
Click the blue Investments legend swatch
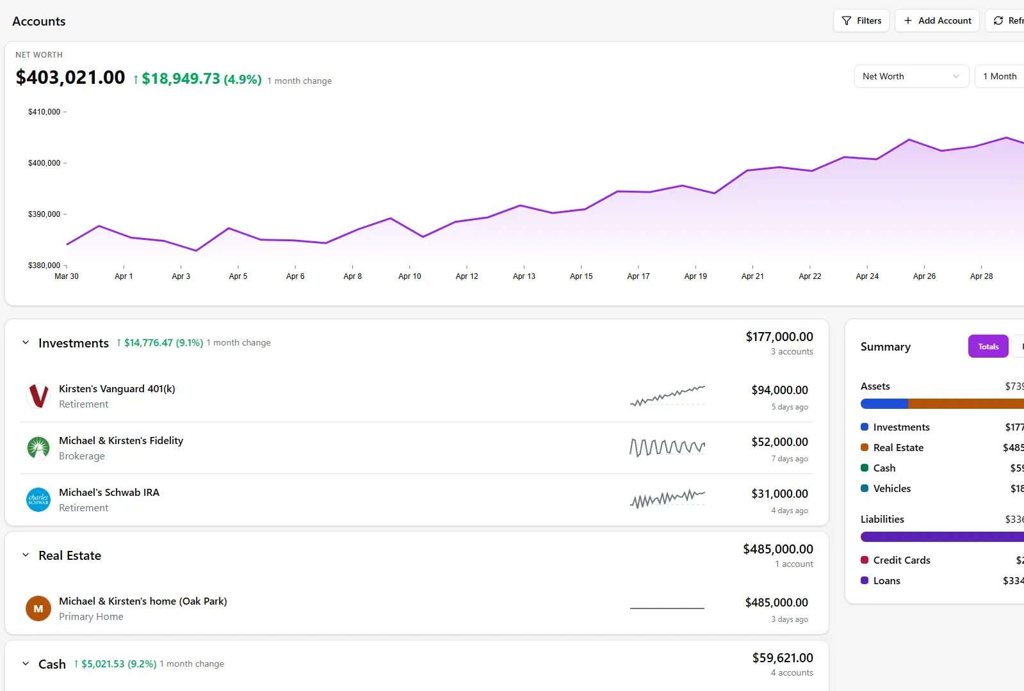865,427
